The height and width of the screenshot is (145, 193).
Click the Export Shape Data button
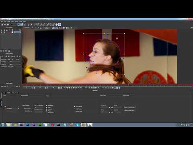click(129, 111)
